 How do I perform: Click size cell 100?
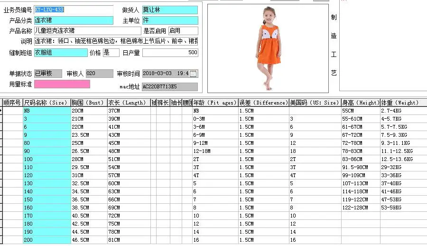coord(47,159)
